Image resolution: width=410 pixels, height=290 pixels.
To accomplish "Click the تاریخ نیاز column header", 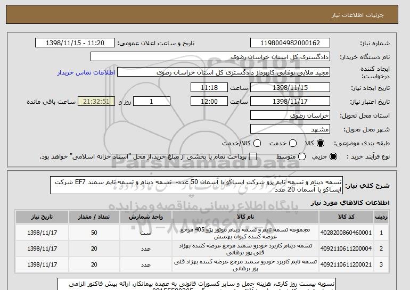I will coord(42,217).
